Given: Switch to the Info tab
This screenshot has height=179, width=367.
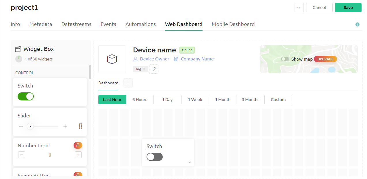Looking at the screenshot, I should pyautogui.click(x=15, y=24).
